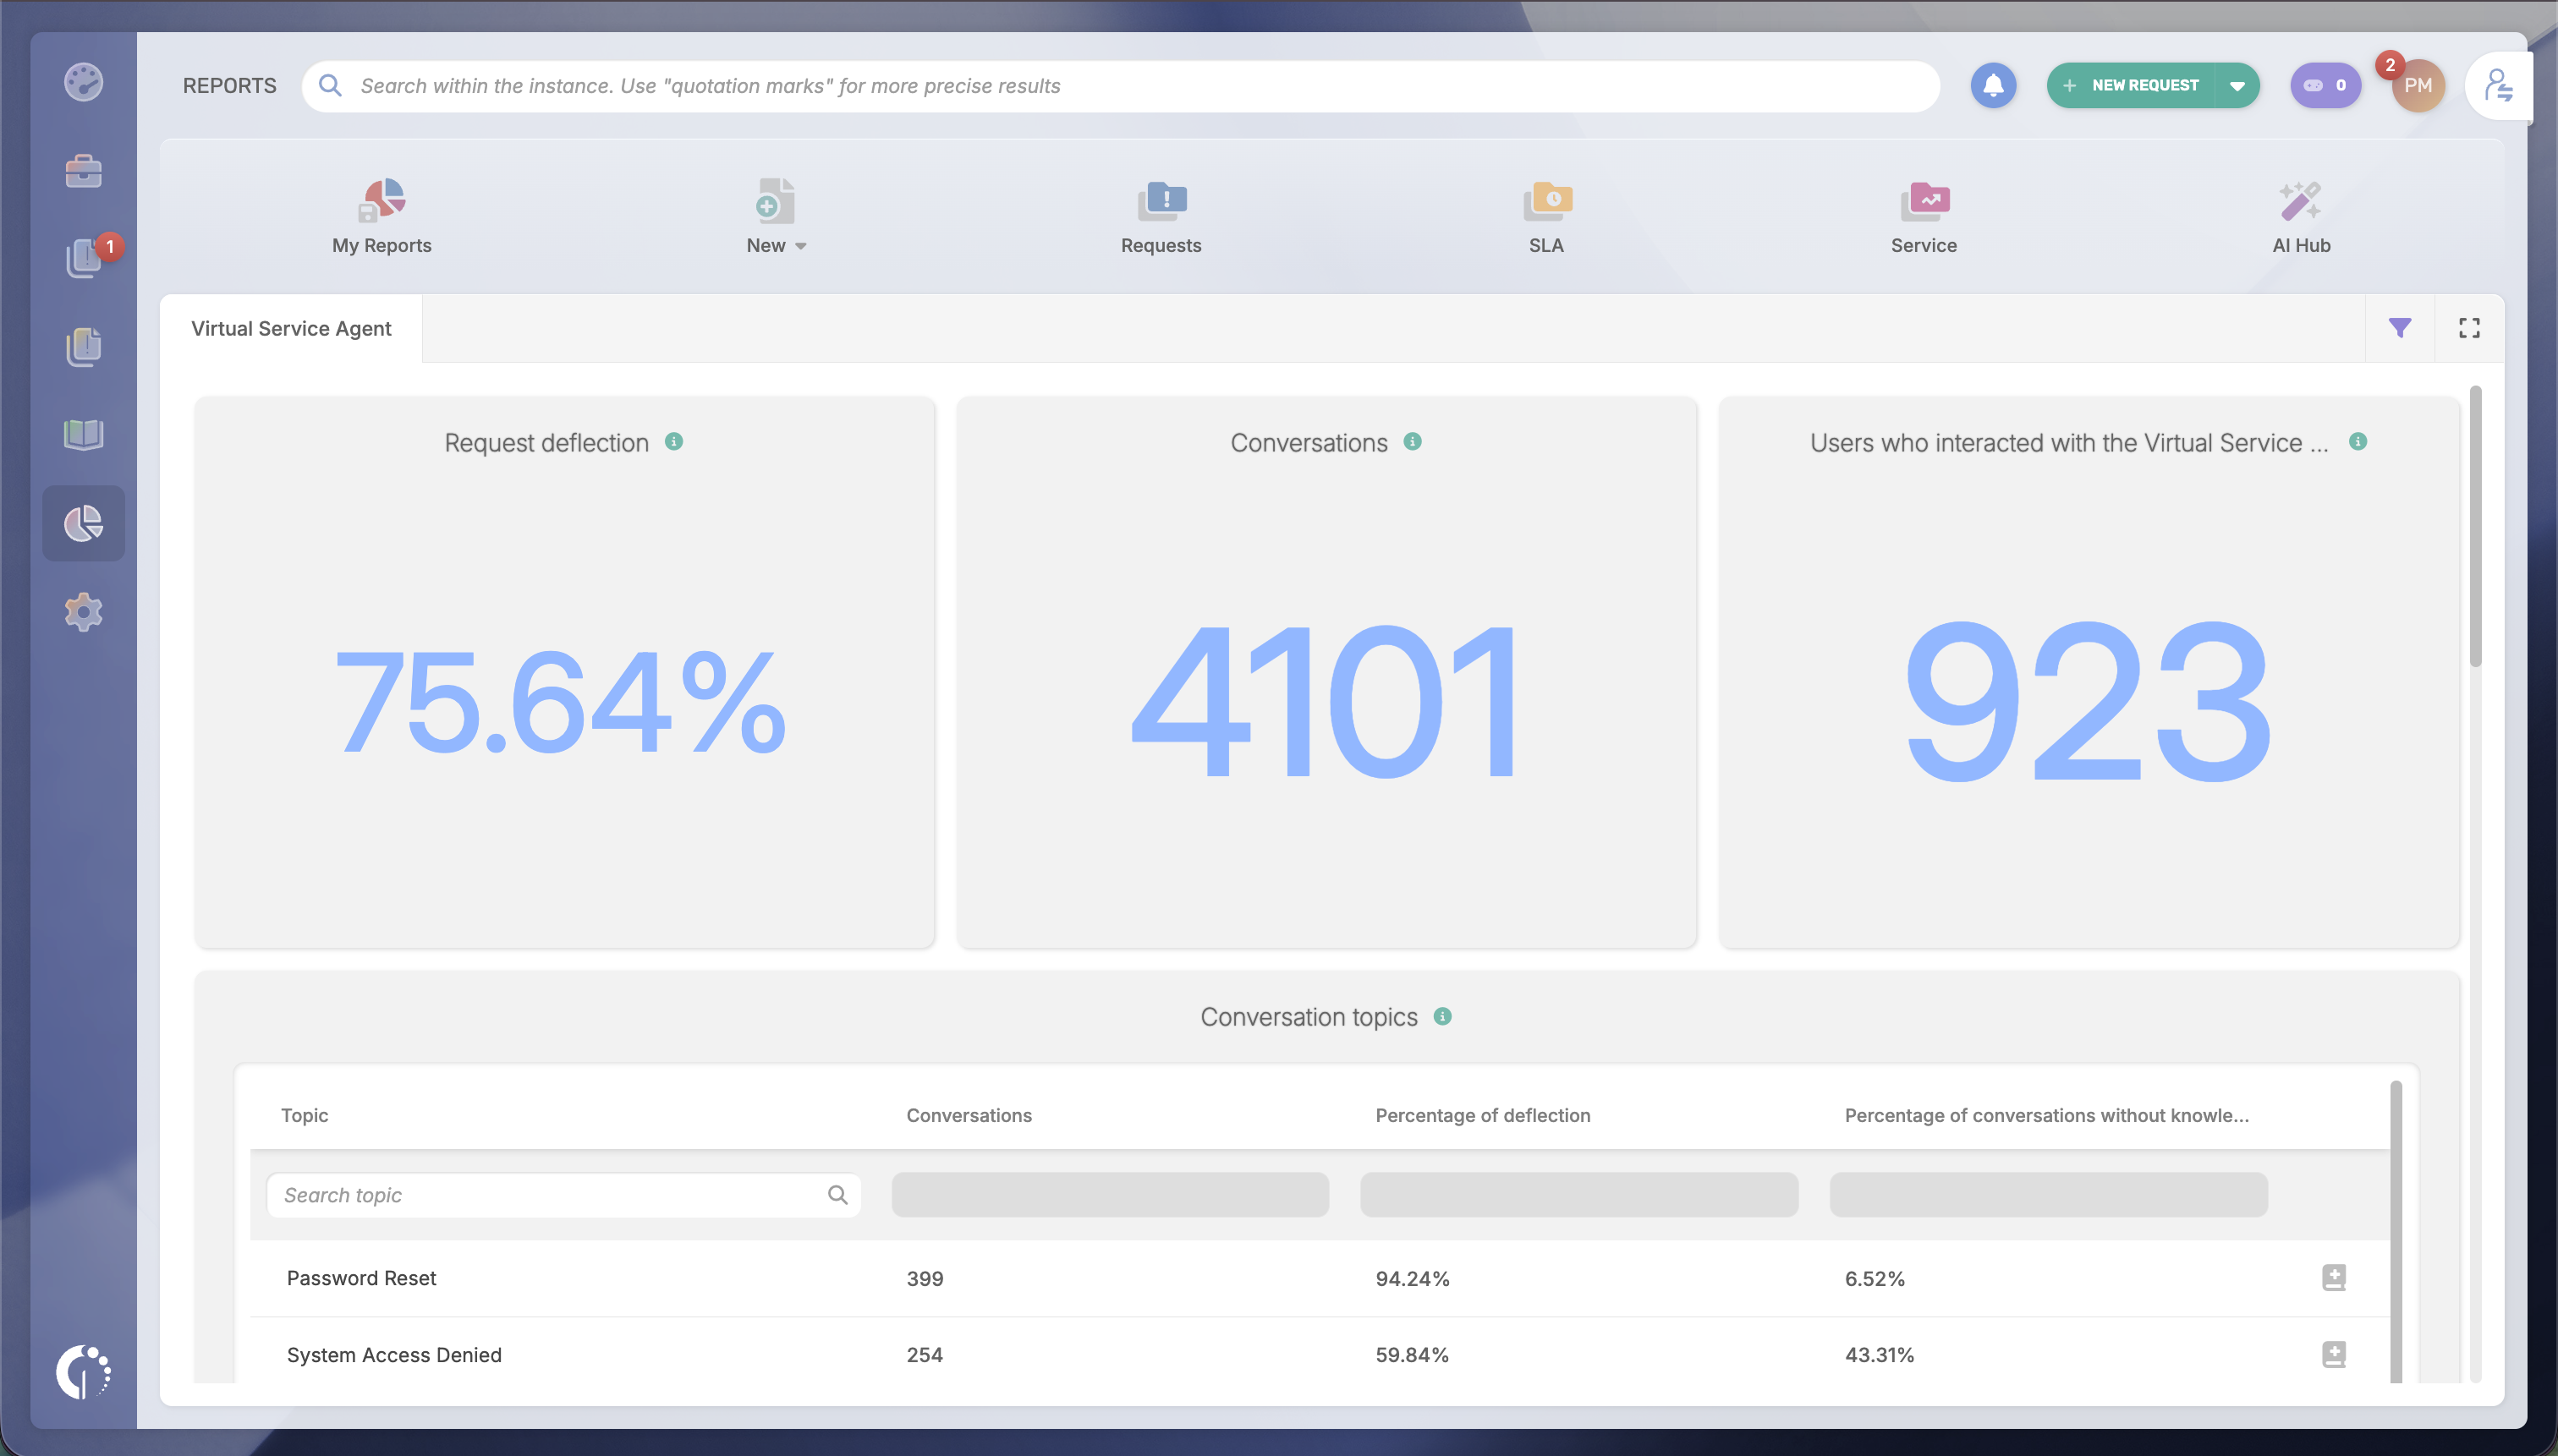Click the Search topic field
The height and width of the screenshot is (1456, 2558).
[x=564, y=1194]
